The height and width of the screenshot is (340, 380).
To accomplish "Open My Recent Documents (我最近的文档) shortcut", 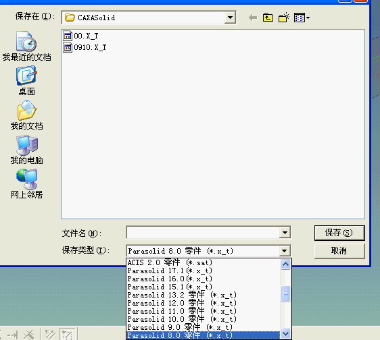I will [x=26, y=46].
